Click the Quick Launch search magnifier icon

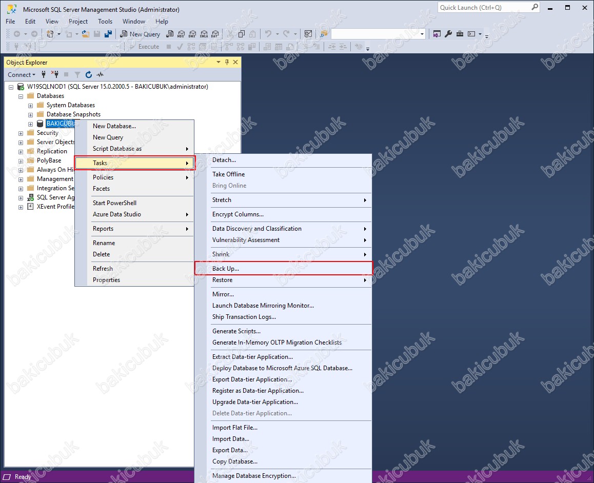[534, 7]
